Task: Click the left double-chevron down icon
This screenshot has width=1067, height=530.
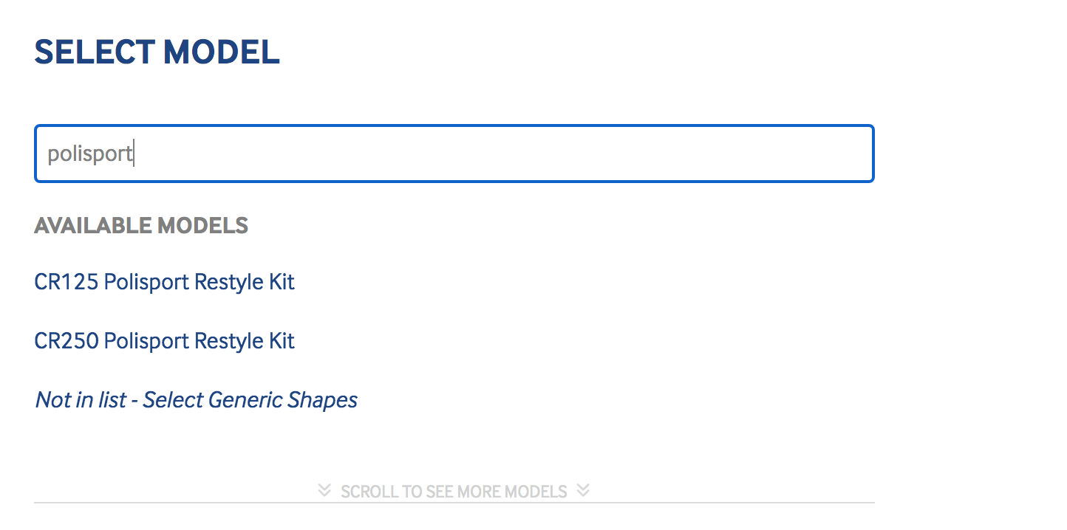Action: (324, 491)
